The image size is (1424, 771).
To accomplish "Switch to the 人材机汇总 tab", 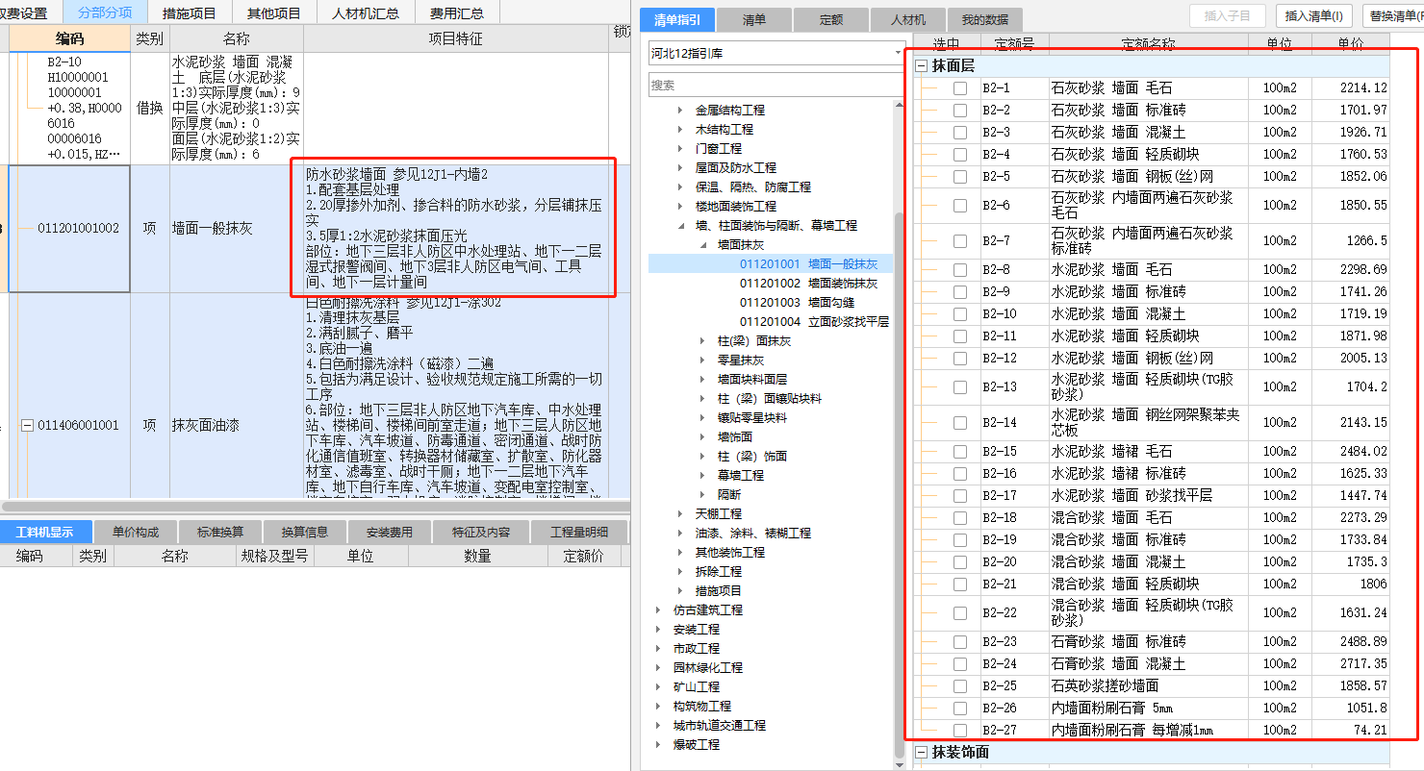I will [366, 12].
